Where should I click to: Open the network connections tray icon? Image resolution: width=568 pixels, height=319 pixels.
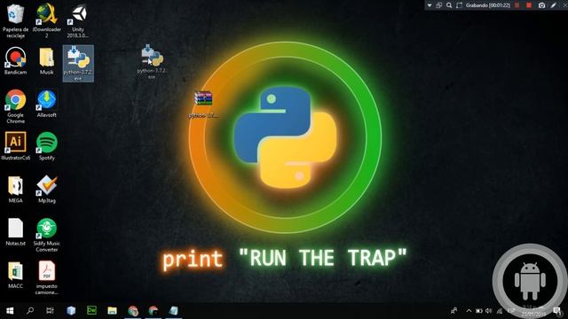500,311
